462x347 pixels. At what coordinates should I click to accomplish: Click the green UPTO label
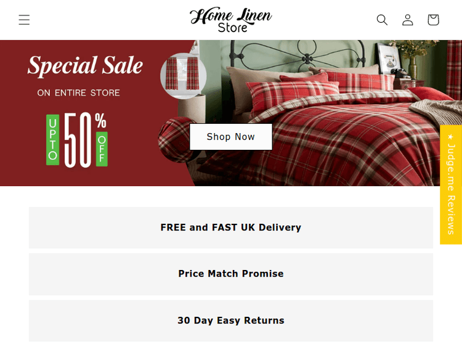tap(53, 139)
